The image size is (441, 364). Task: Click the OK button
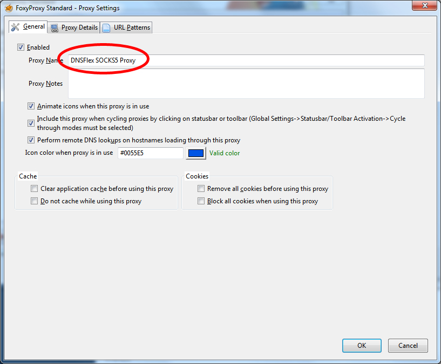tap(362, 346)
